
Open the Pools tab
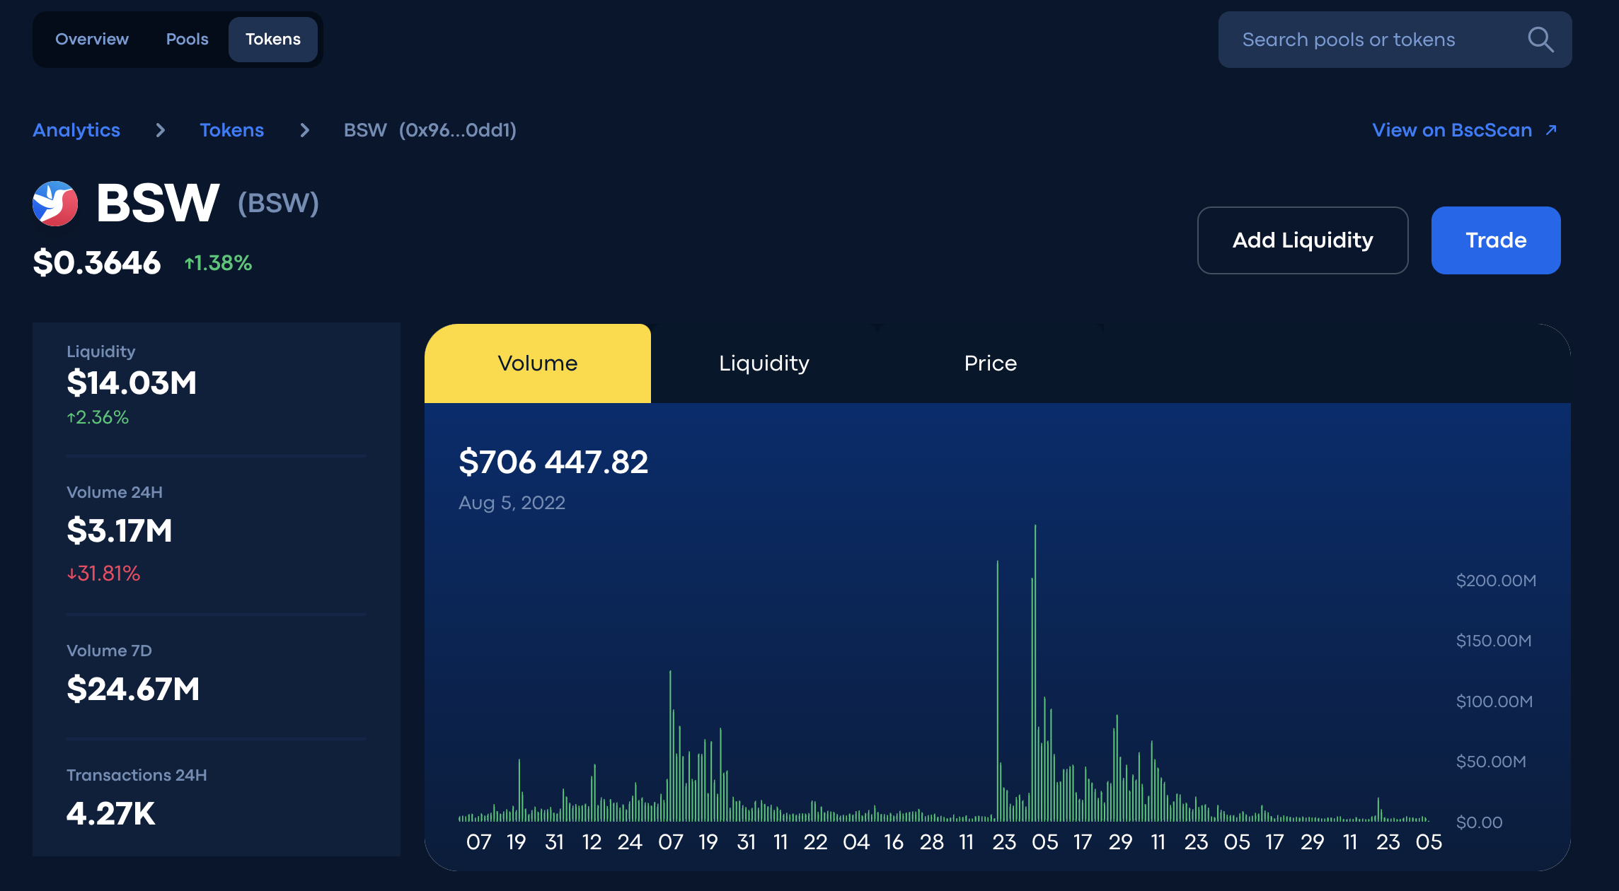(x=187, y=40)
